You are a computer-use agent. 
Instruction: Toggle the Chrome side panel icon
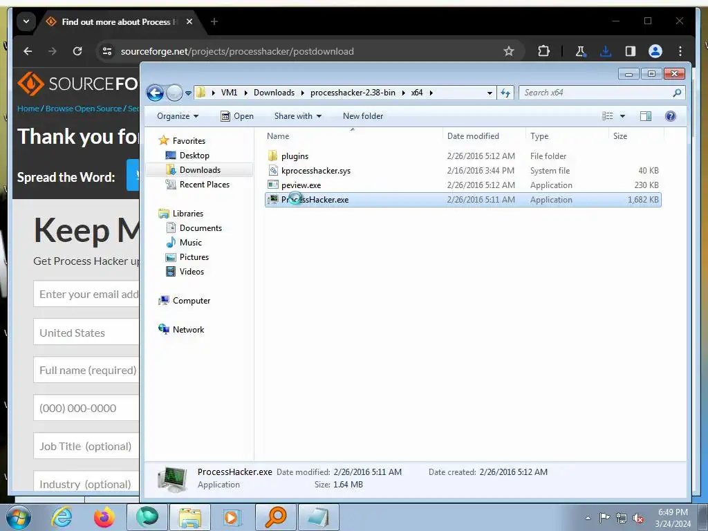point(631,51)
